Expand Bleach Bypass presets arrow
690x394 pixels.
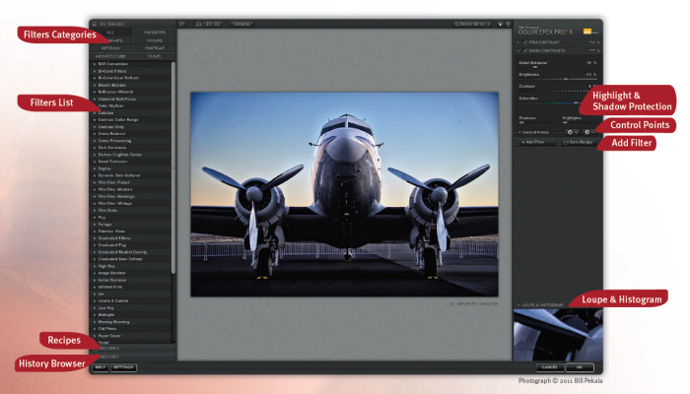95,85
